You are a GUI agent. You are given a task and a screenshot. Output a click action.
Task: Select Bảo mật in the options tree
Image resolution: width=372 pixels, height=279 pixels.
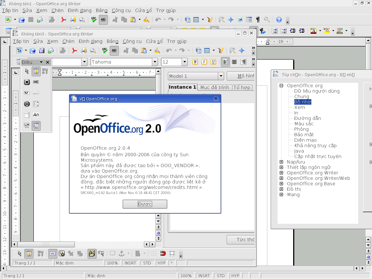pyautogui.click(x=304, y=134)
